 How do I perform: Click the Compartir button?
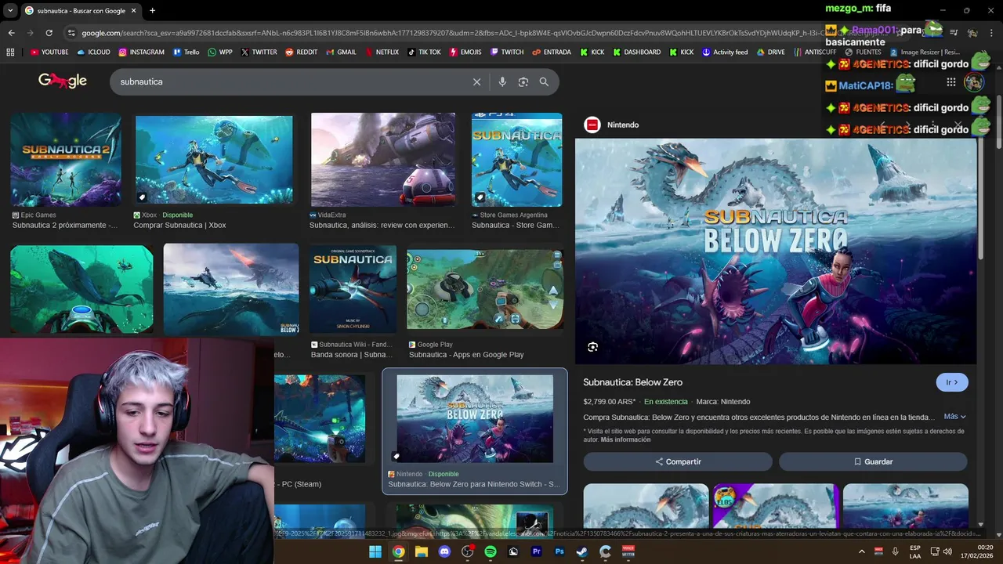click(x=678, y=461)
